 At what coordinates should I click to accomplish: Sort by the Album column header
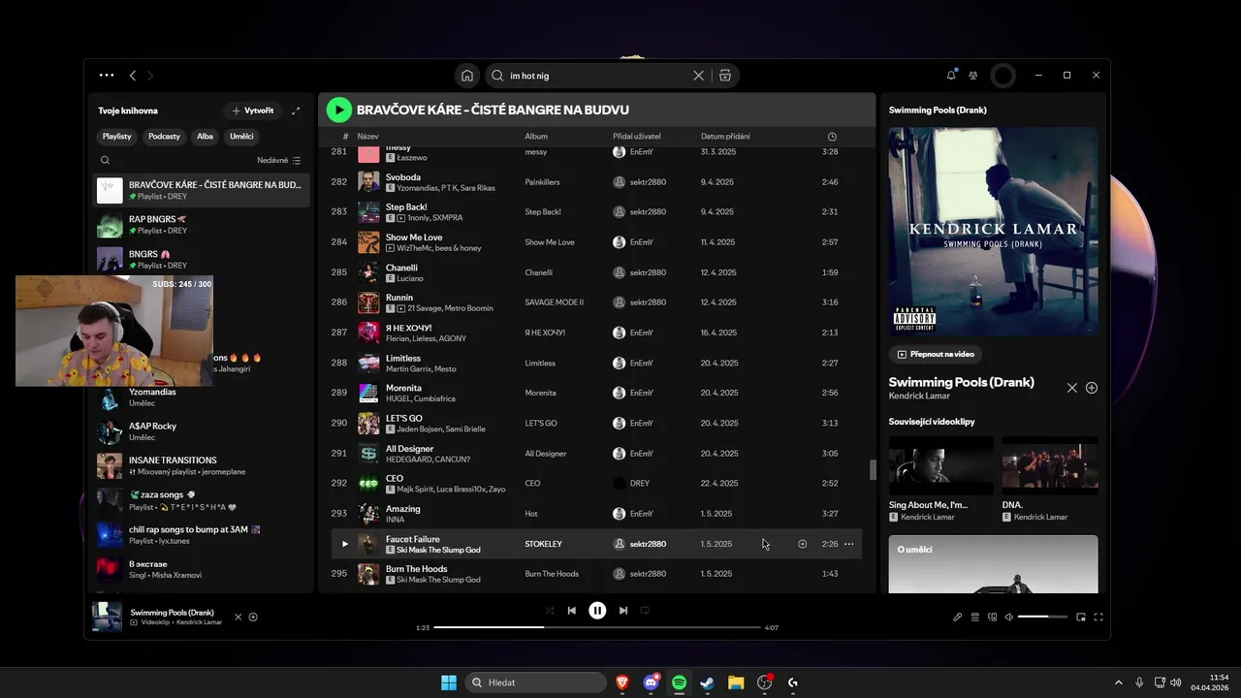point(536,137)
